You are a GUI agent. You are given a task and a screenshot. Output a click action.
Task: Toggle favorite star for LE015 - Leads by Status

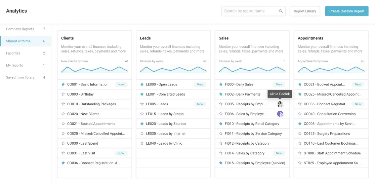point(142,114)
